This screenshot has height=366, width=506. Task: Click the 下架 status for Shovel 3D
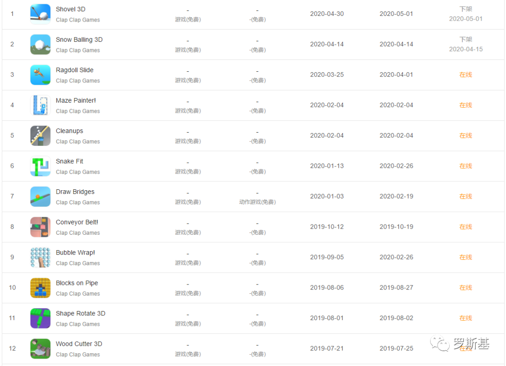(x=465, y=9)
